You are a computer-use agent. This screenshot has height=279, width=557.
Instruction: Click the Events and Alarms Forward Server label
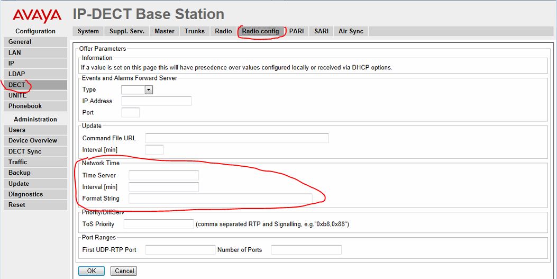[129, 78]
